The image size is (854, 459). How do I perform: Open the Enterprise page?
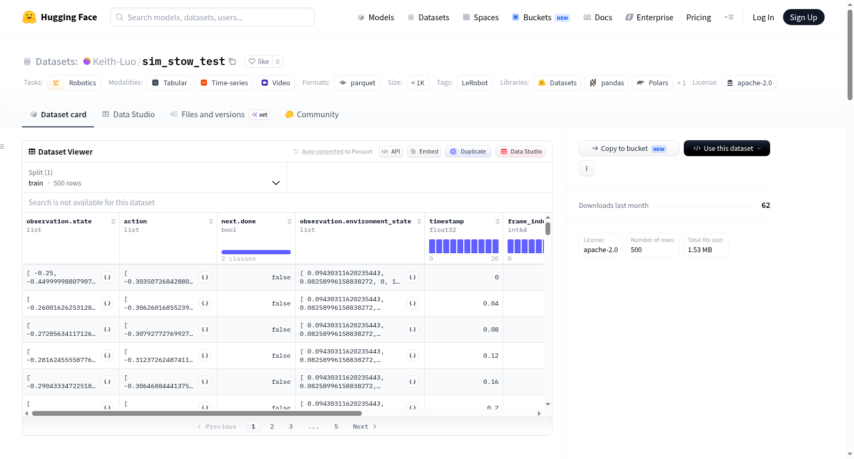650,17
